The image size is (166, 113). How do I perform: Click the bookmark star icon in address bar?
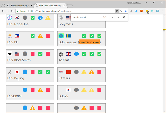point(126,11)
